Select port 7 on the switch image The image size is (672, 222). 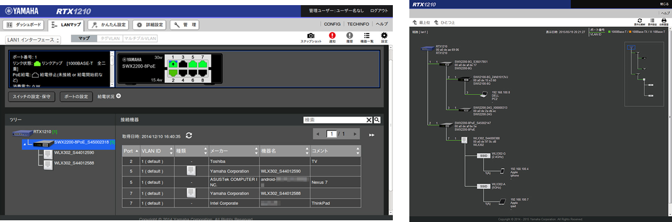203,64
